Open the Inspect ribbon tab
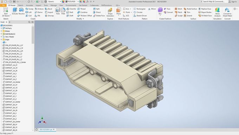239x135 pixels. 38,5
